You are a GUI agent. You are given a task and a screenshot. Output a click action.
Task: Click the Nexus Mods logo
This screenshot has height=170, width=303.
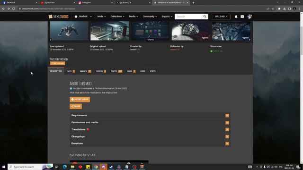[x=59, y=17]
